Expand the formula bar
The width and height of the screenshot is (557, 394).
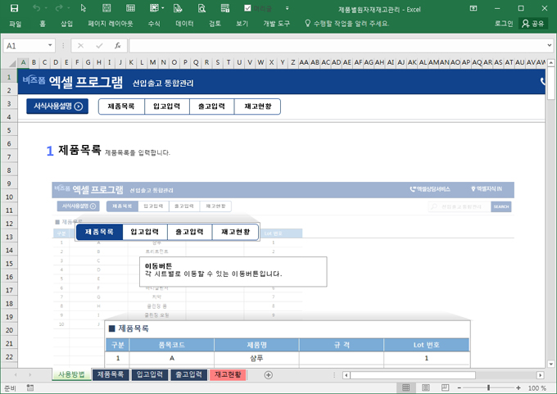(550, 46)
